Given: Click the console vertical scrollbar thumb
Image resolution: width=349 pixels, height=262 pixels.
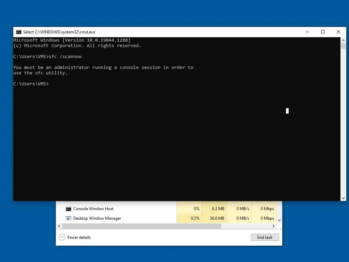Looking at the screenshot, I should 343,46.
